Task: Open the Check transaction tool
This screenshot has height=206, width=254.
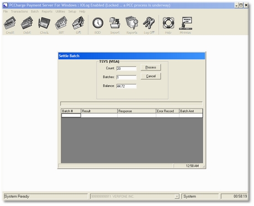Action: click(44, 25)
